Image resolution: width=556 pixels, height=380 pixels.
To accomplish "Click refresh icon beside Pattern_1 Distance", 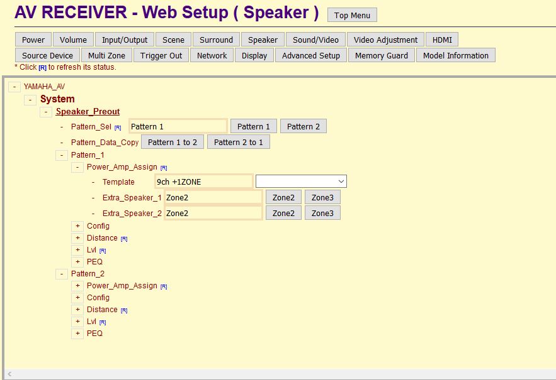I will tap(124, 239).
